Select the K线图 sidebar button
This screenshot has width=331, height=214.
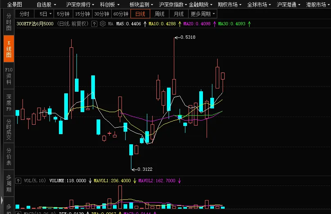coord(9,49)
